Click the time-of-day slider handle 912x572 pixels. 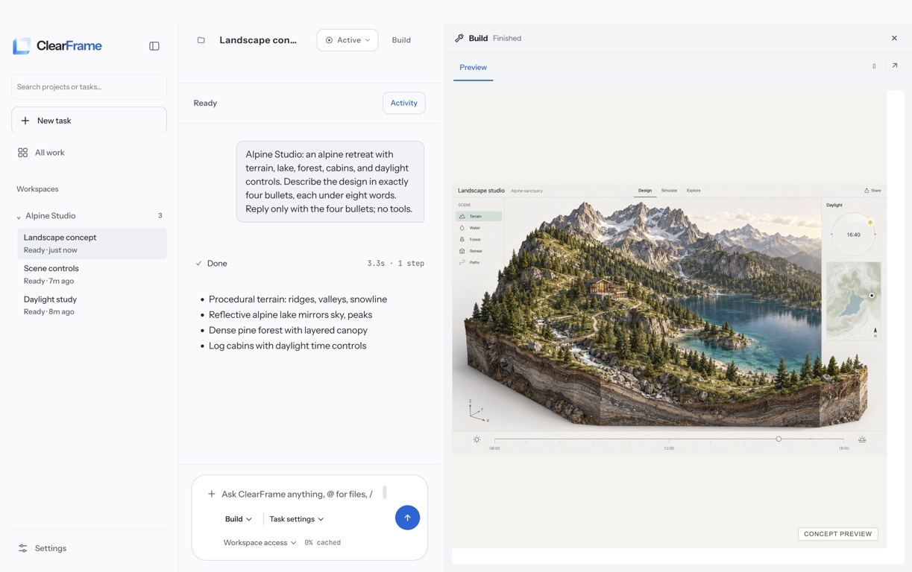pos(779,439)
